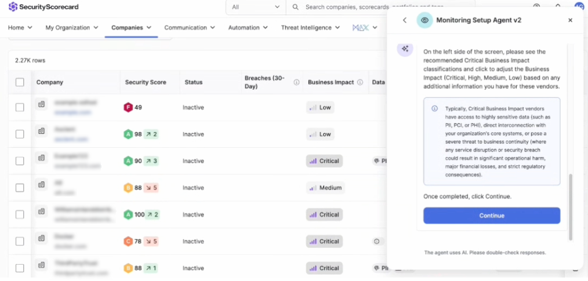Sort by the Status column header
Viewport: 588px width, 281px height.
(x=194, y=82)
